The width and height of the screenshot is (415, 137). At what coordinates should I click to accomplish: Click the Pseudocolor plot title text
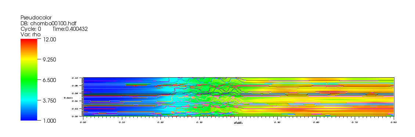(36, 18)
